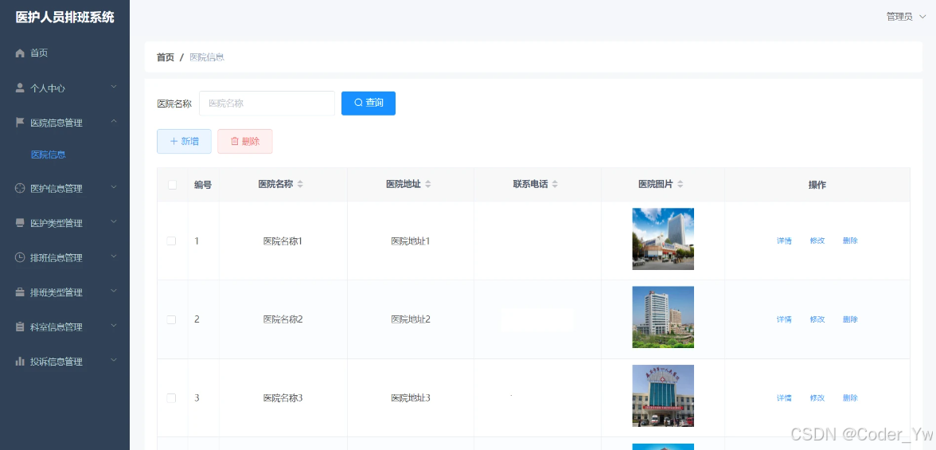936x450 pixels.
Task: Expand 科室信息管理 menu chevron
Action: 114,327
